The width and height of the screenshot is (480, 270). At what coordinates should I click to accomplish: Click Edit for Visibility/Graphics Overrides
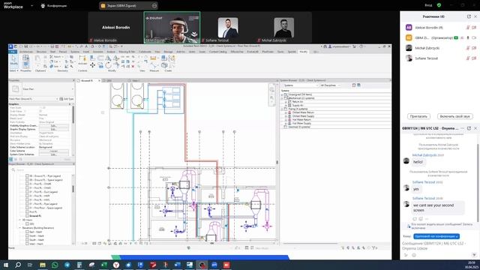(x=54, y=126)
